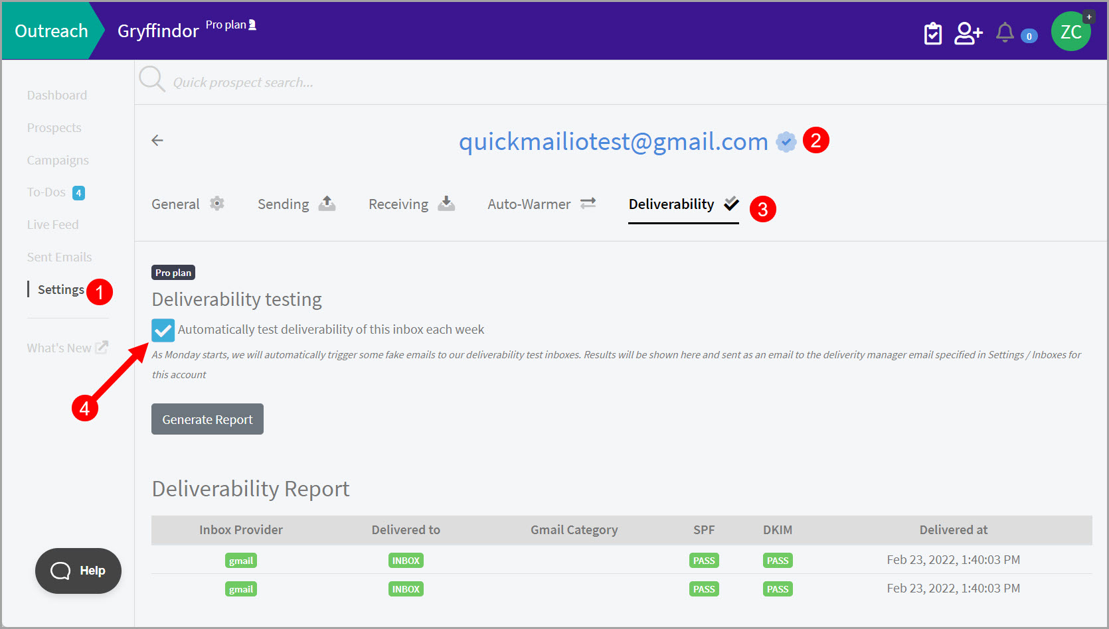Click the plus badge on the avatar
Image resolution: width=1109 pixels, height=629 pixels.
point(1089,17)
